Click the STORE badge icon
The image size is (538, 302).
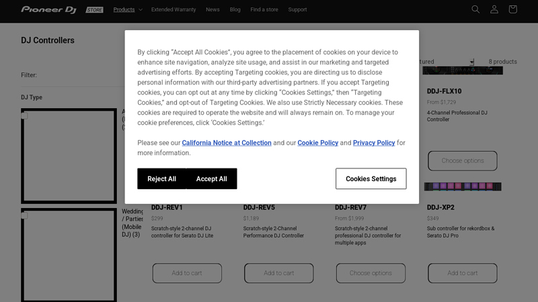point(95,9)
